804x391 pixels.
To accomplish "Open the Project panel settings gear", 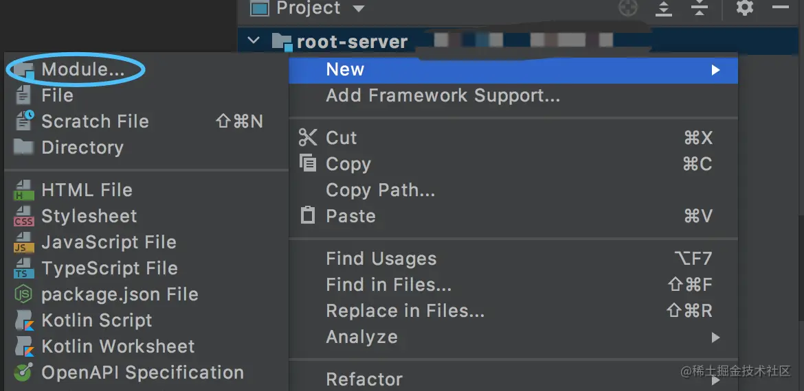I will point(745,8).
